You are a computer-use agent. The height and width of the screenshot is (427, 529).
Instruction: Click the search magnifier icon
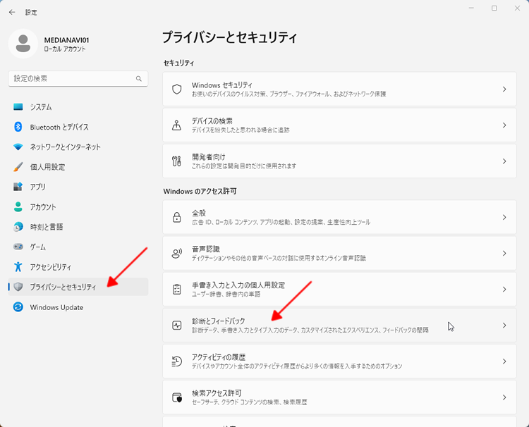coord(139,78)
